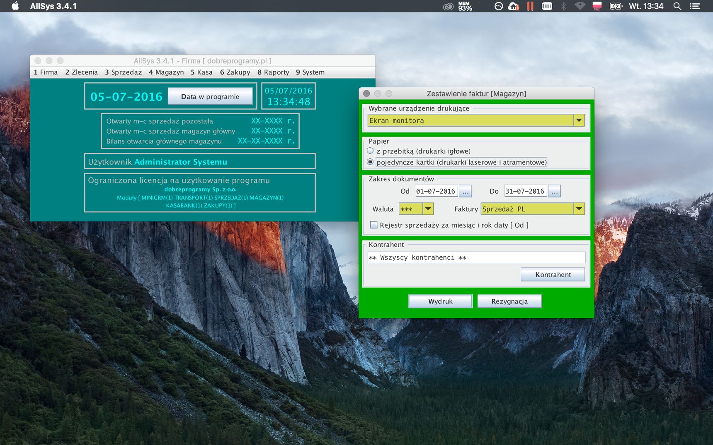Click the 13:34:48 clock display

tap(289, 102)
